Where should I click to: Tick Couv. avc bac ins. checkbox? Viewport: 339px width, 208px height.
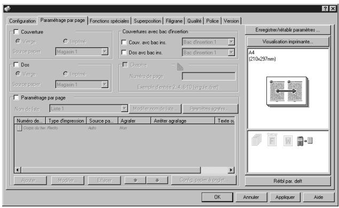[x=124, y=42]
